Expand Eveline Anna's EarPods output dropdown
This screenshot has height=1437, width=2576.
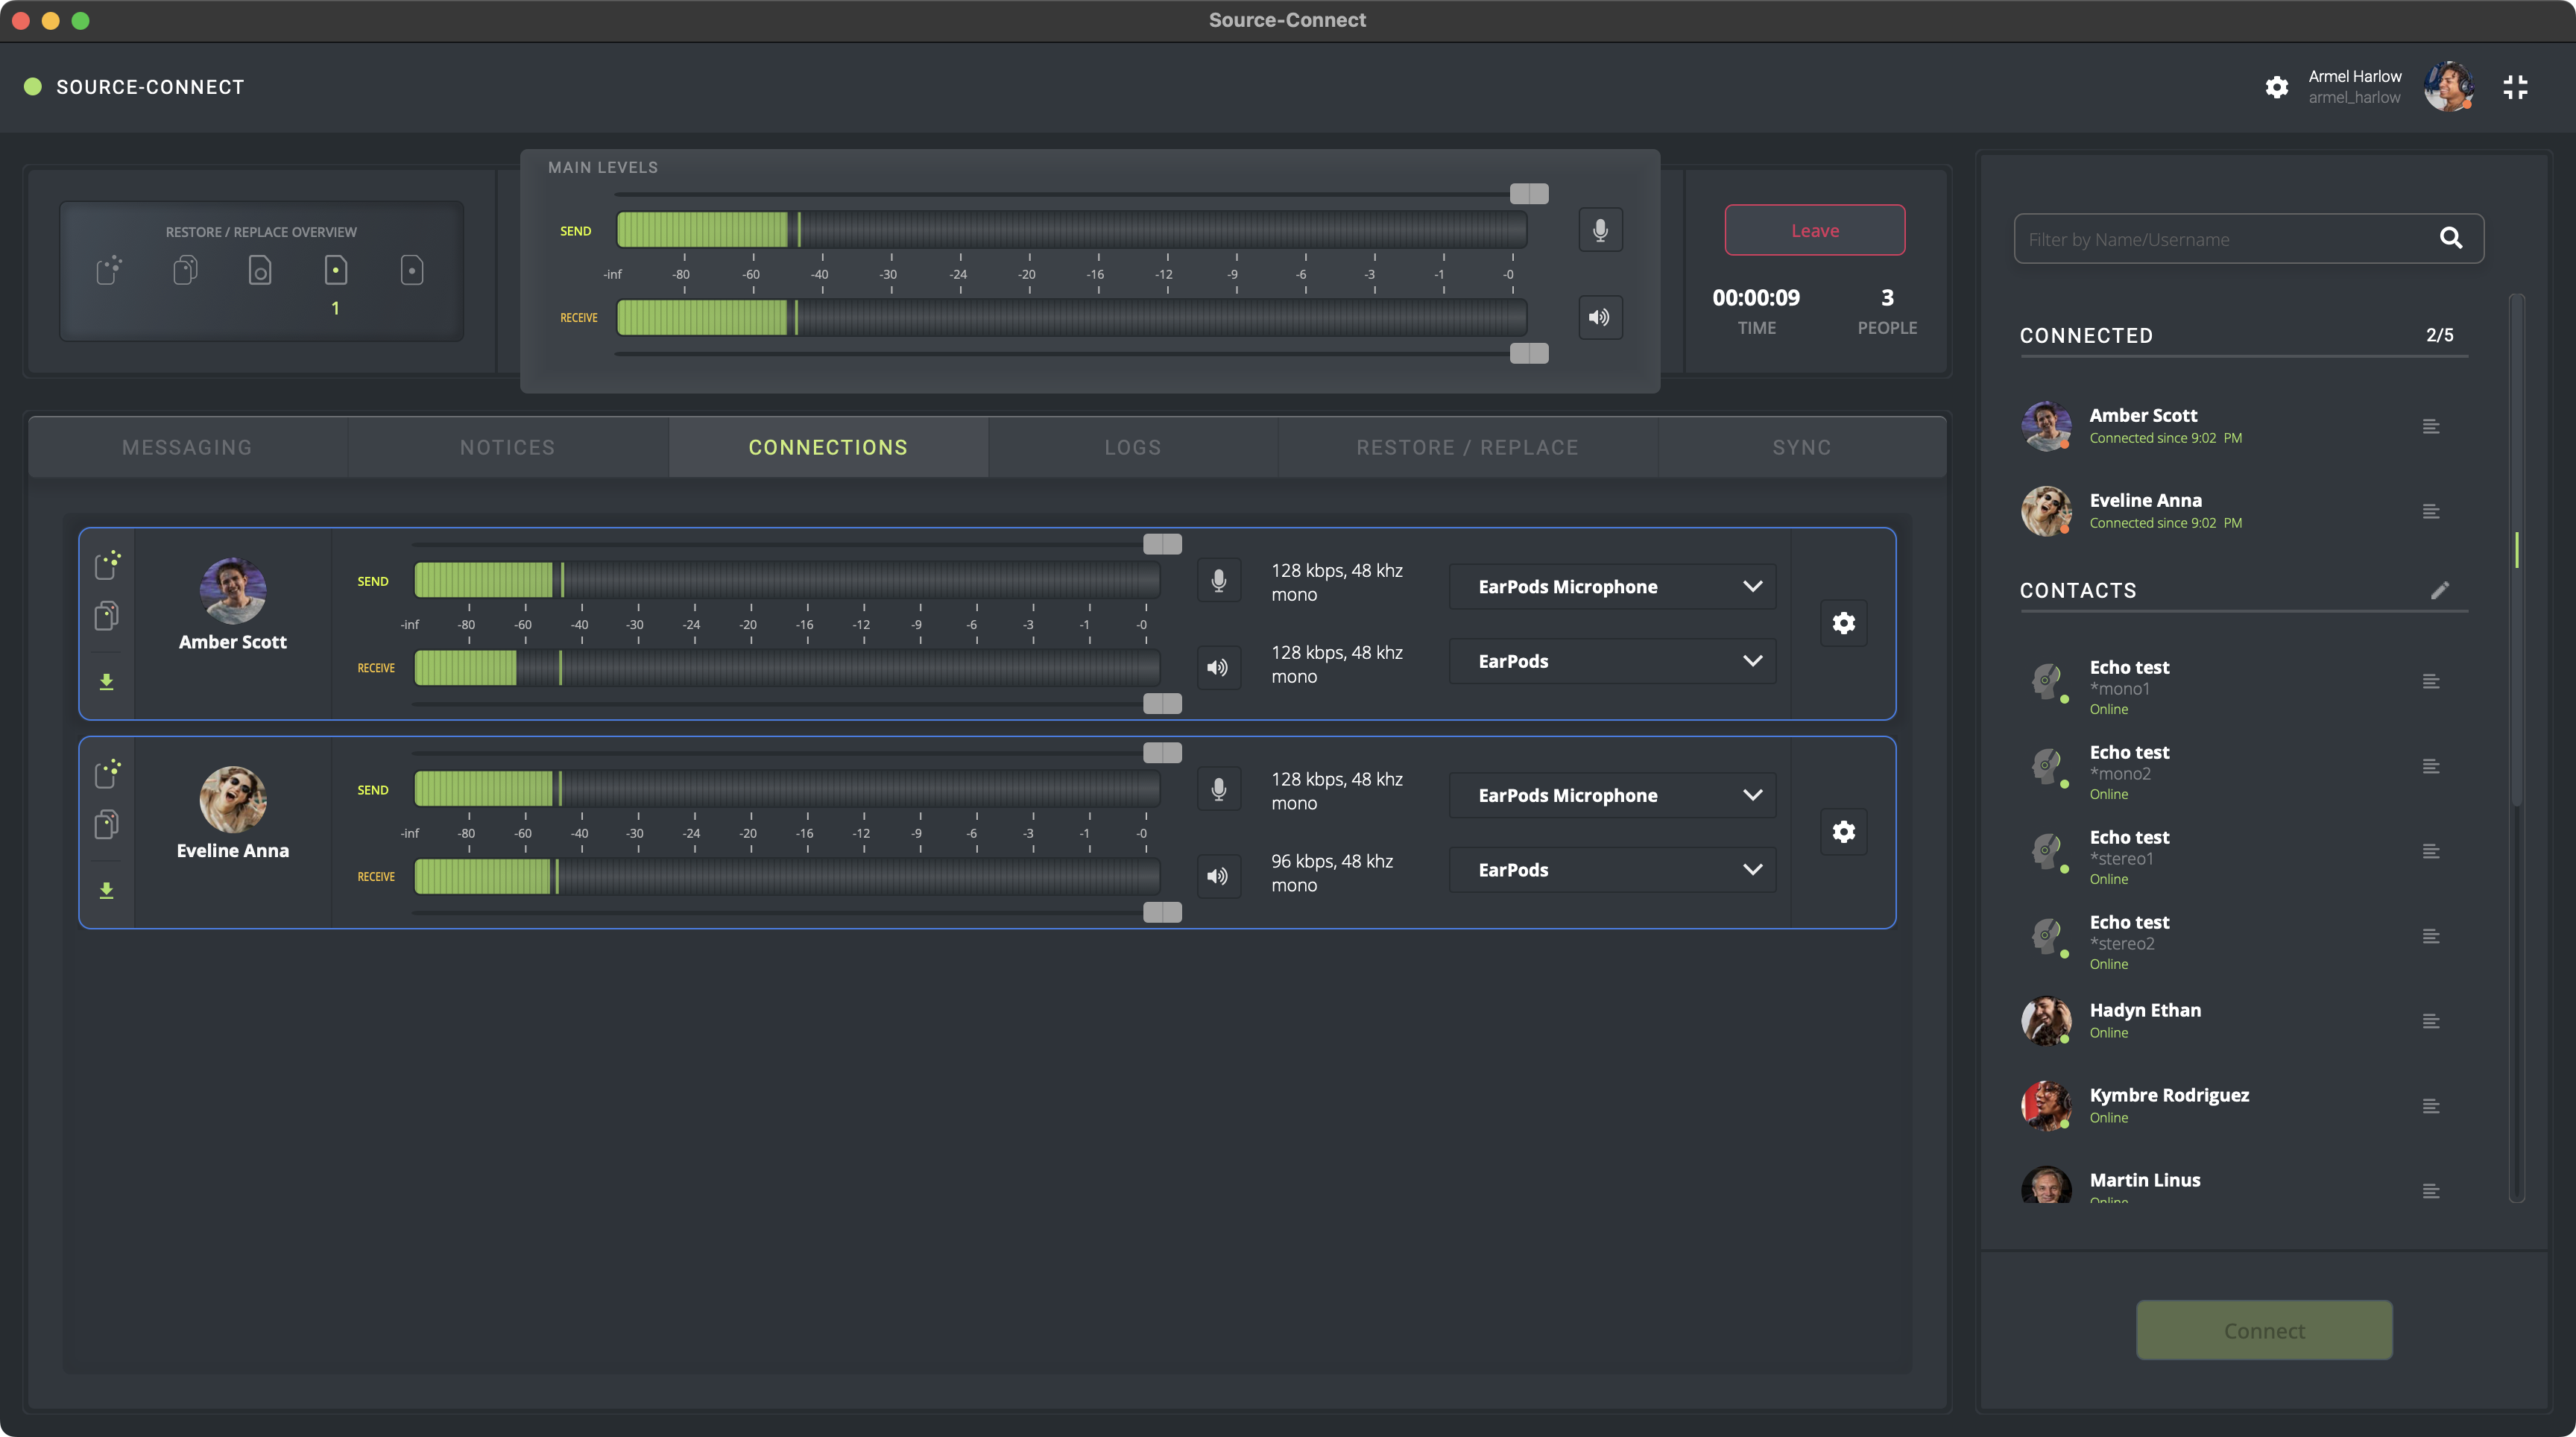click(x=1612, y=870)
